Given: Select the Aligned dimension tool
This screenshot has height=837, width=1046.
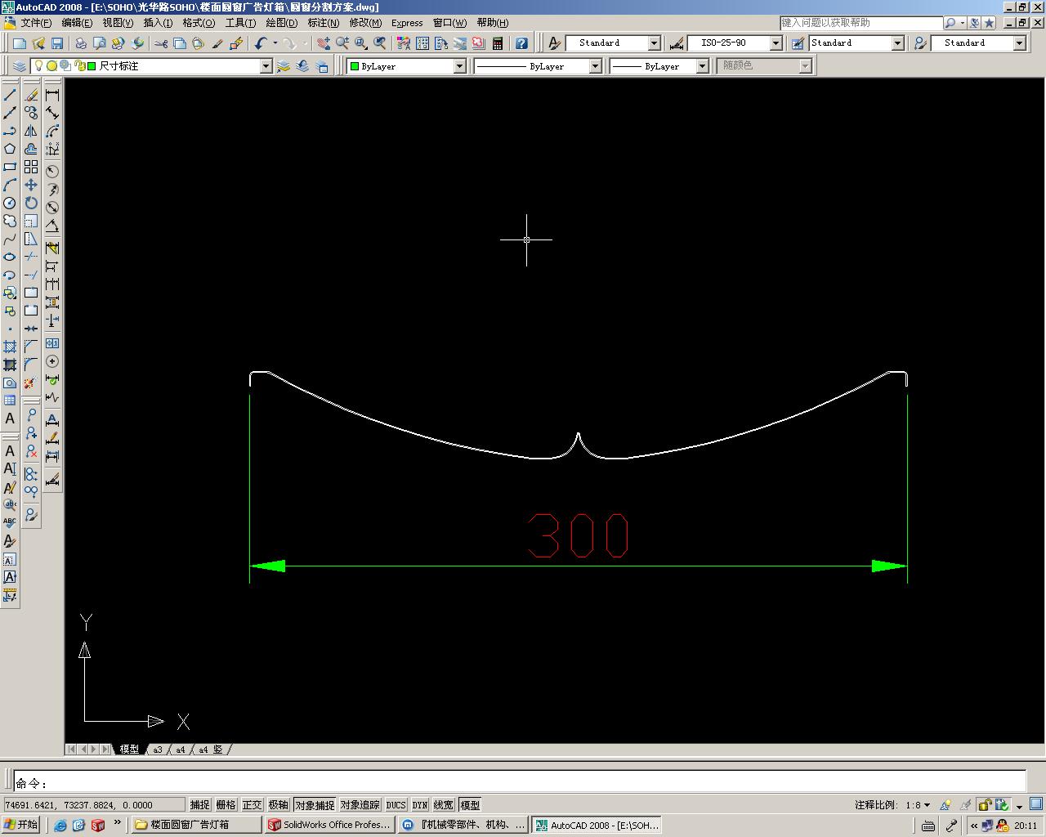Looking at the screenshot, I should [52, 113].
